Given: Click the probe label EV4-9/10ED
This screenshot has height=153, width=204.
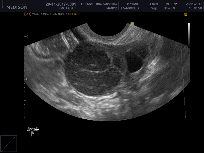Looking at the screenshot, I should [130, 8].
